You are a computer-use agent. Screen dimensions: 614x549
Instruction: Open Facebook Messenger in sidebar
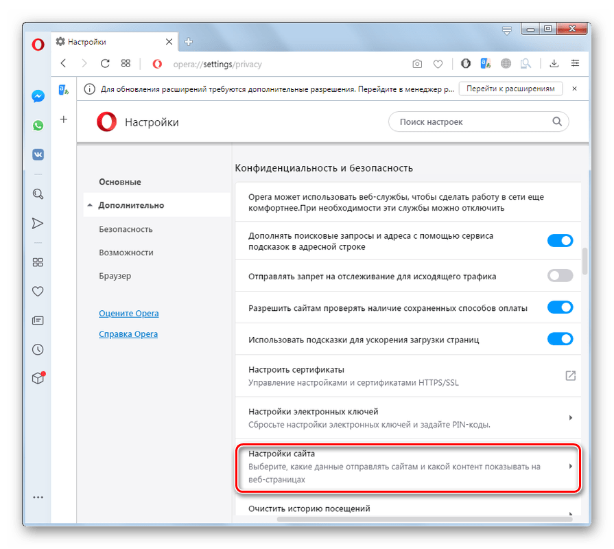38,96
